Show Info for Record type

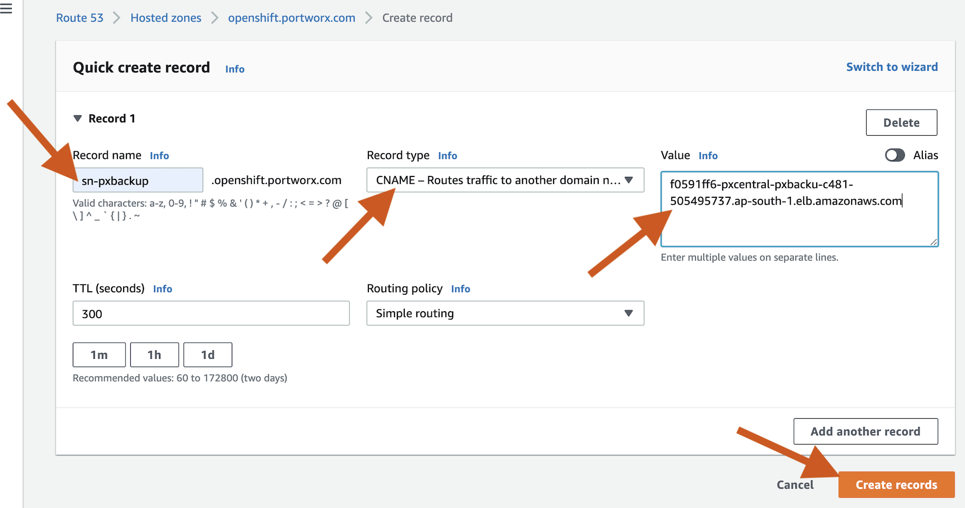point(447,156)
